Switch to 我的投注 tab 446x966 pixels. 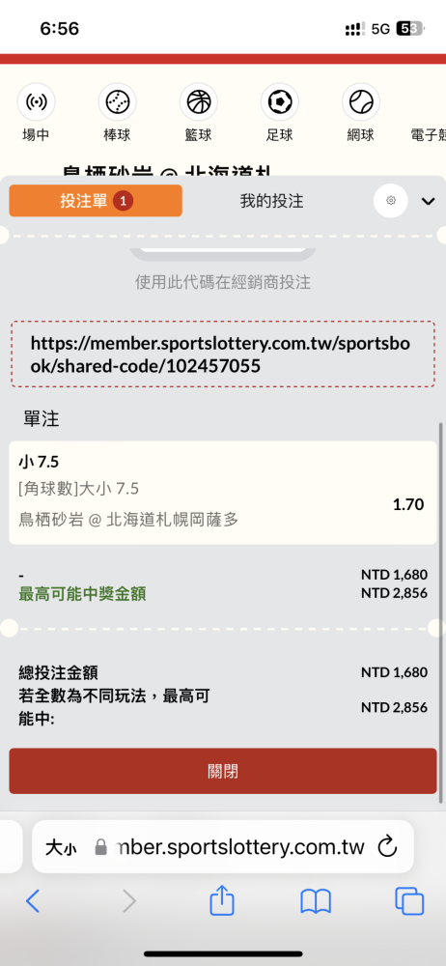tap(271, 201)
